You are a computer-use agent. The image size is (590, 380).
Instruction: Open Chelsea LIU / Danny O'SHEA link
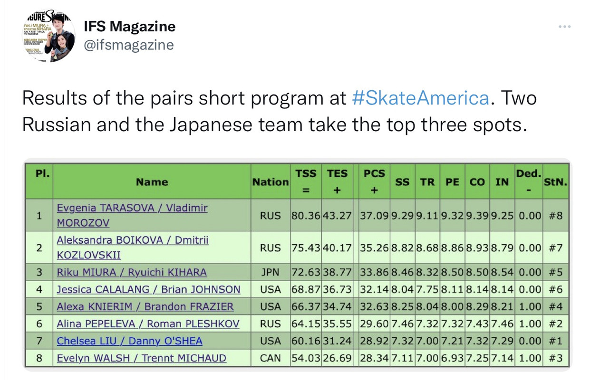coord(130,341)
